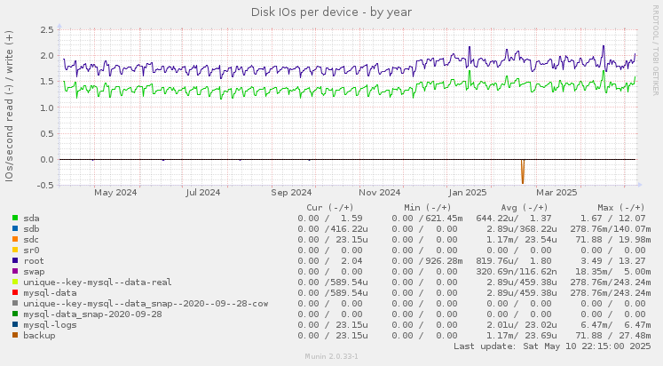Screen dimensions: 663x366
Task: Click the mysql-data red legend swatch
Action: tap(15, 292)
